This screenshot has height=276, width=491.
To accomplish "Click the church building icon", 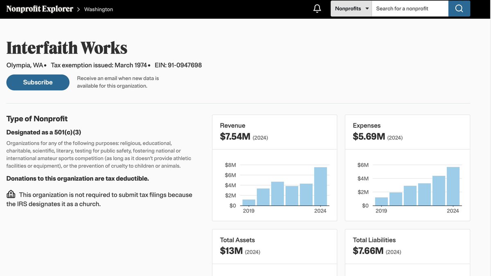I will pyautogui.click(x=11, y=194).
